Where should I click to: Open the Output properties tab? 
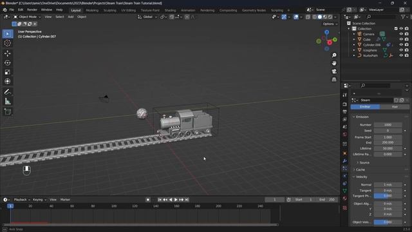pyautogui.click(x=345, y=112)
